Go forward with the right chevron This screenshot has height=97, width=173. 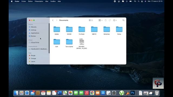[x=56, y=20]
